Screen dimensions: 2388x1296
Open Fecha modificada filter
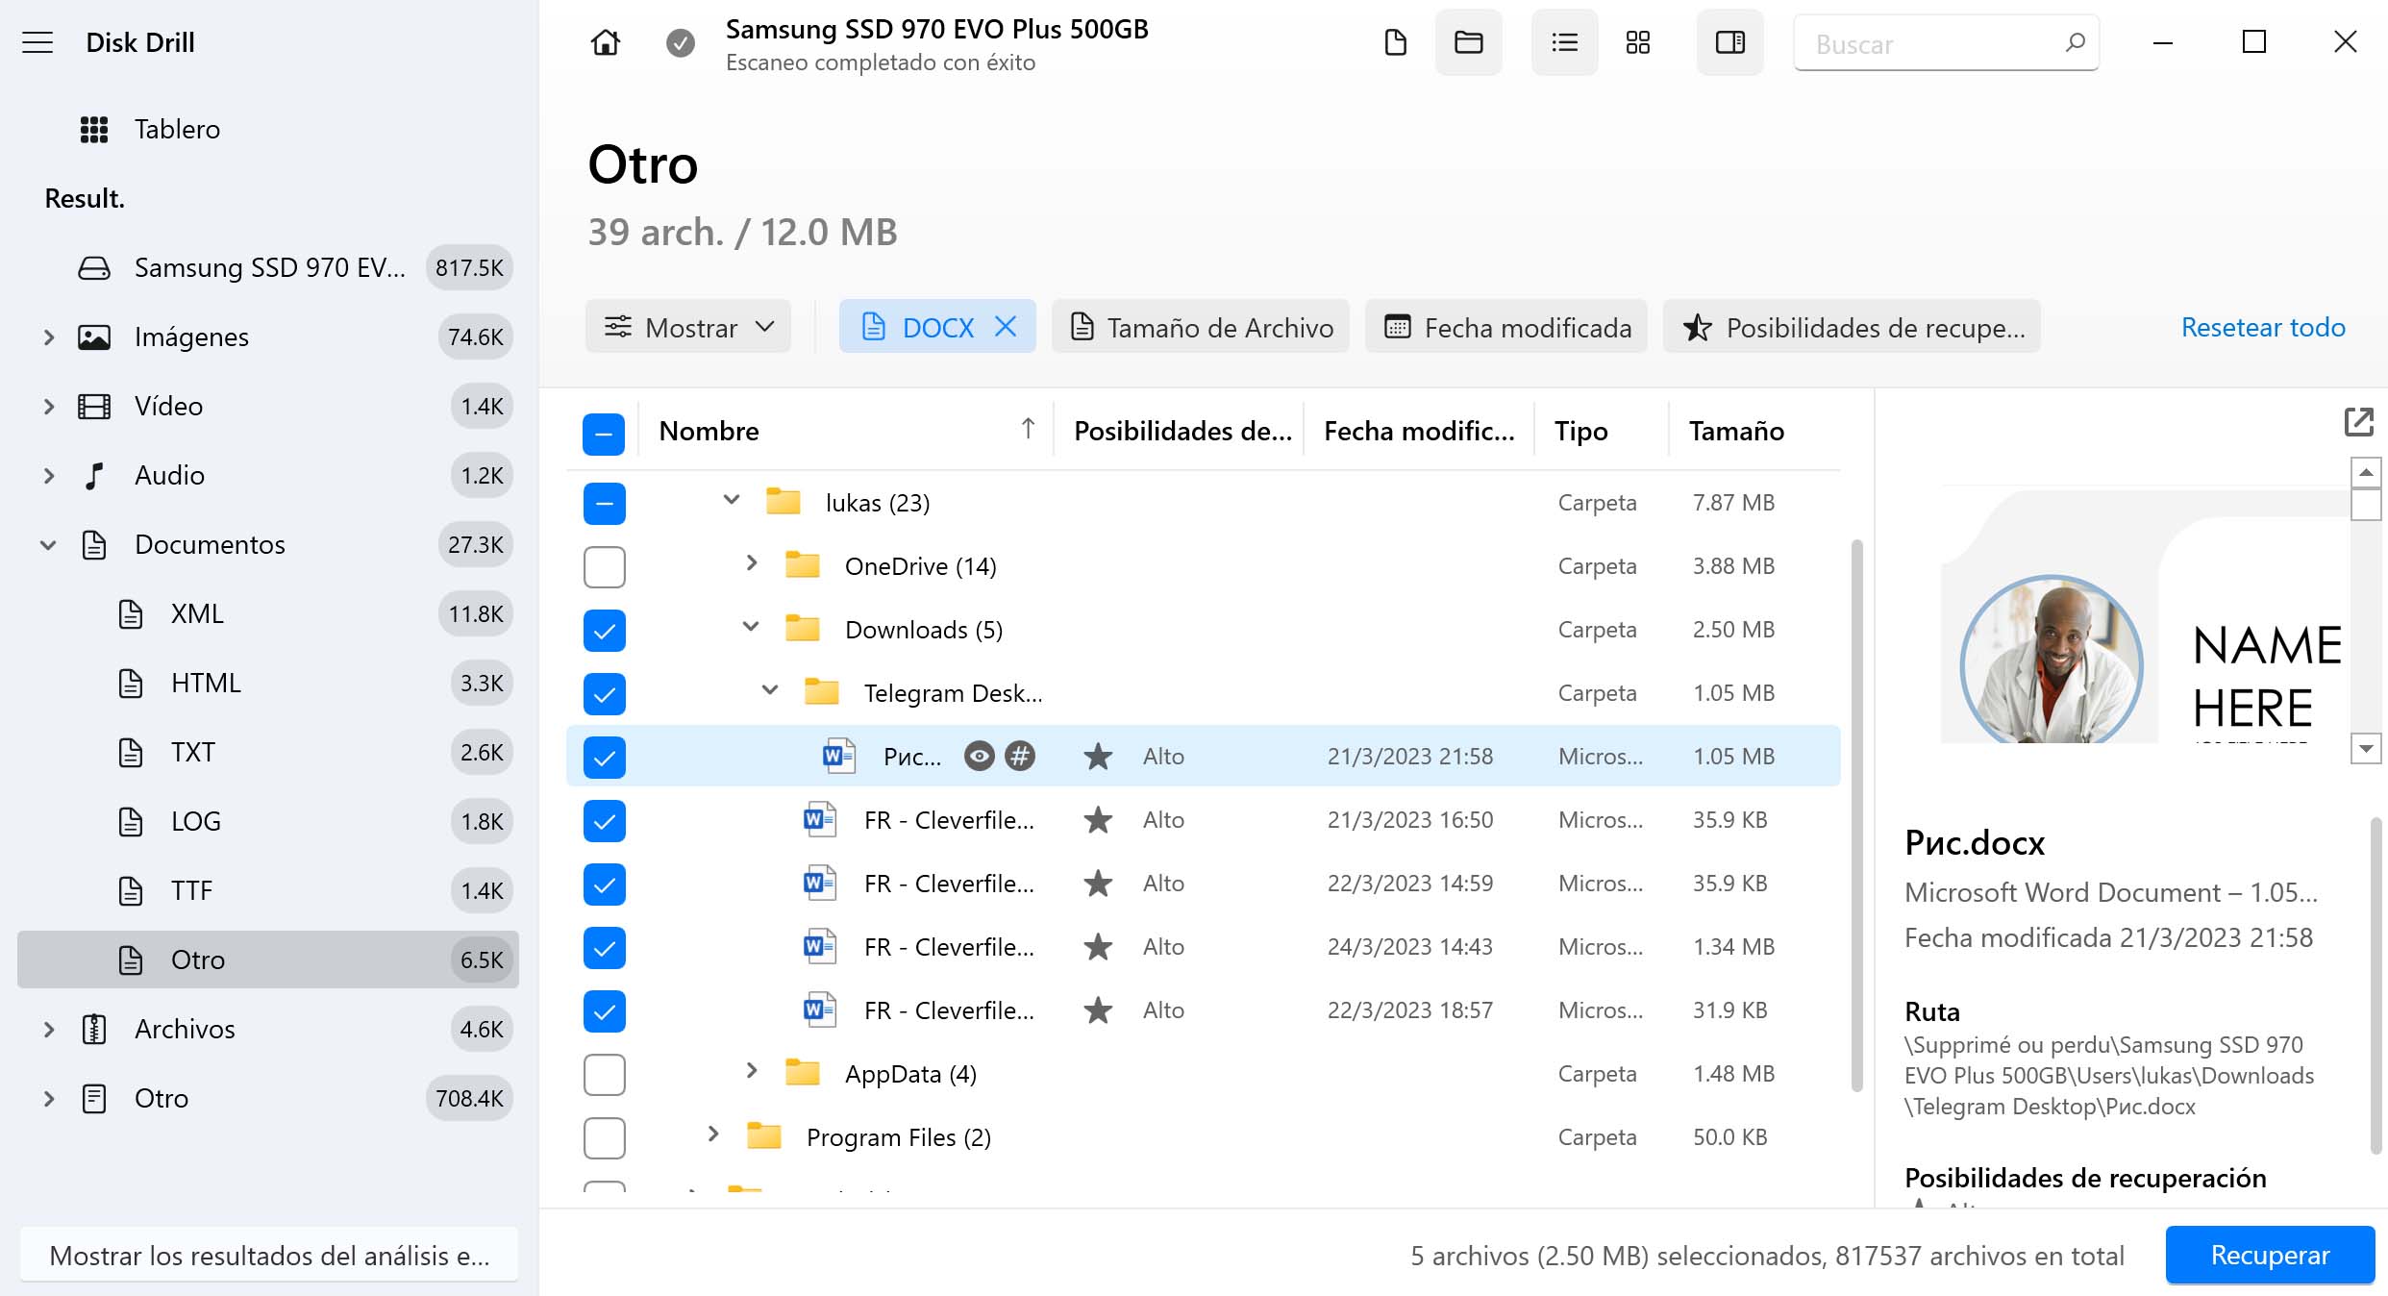coord(1506,327)
